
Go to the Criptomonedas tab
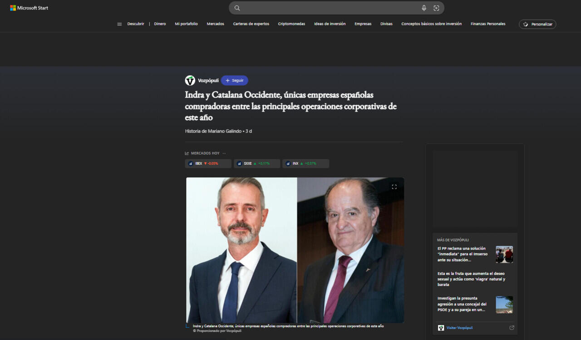[291, 24]
